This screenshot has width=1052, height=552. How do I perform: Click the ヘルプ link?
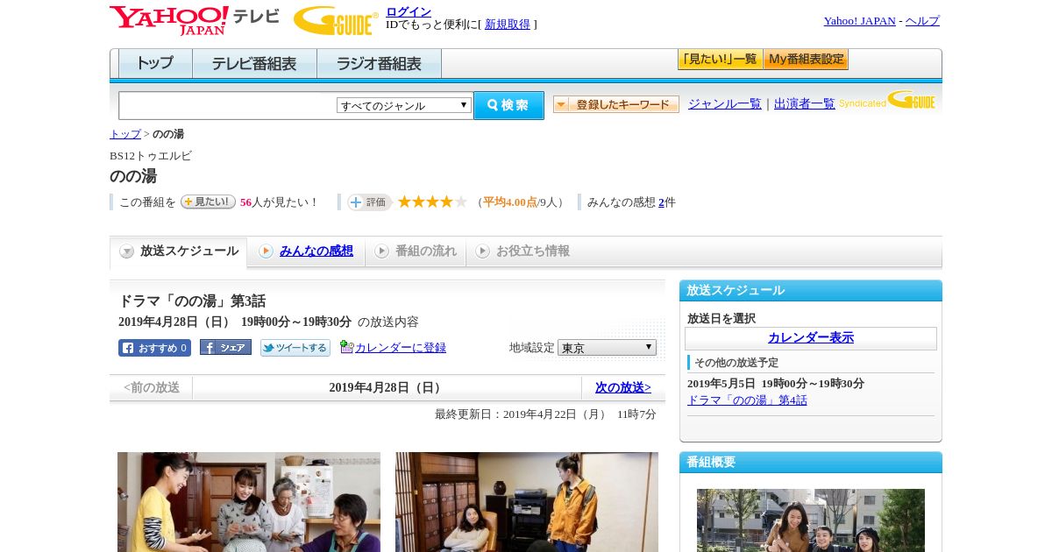click(x=922, y=21)
